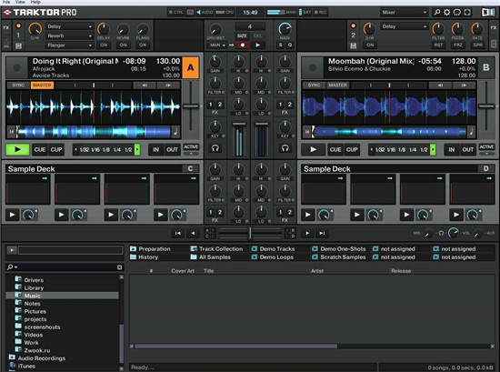Open the preferences gear icon

click(447, 13)
